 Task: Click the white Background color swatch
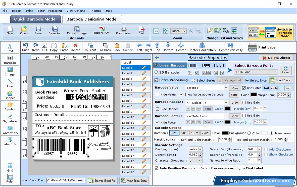pyautogui.click(x=264, y=133)
